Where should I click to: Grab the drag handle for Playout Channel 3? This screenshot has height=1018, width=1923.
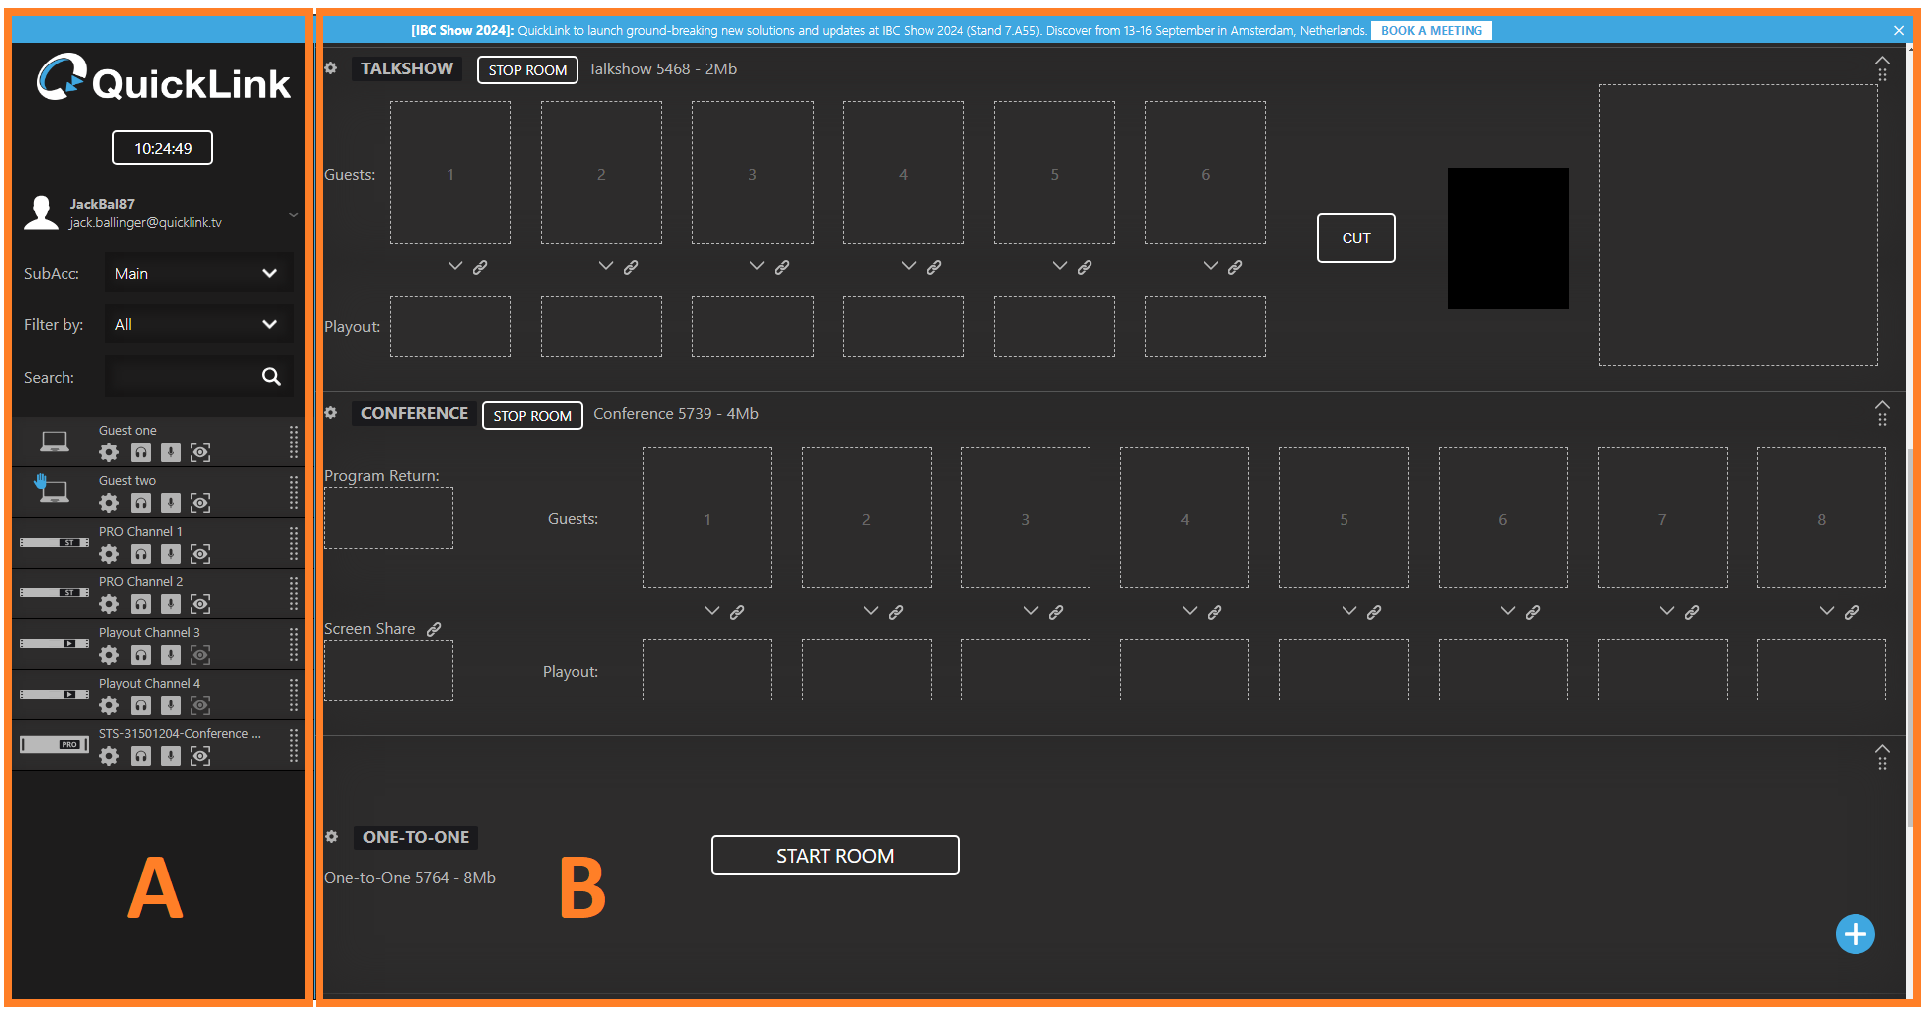(x=293, y=645)
